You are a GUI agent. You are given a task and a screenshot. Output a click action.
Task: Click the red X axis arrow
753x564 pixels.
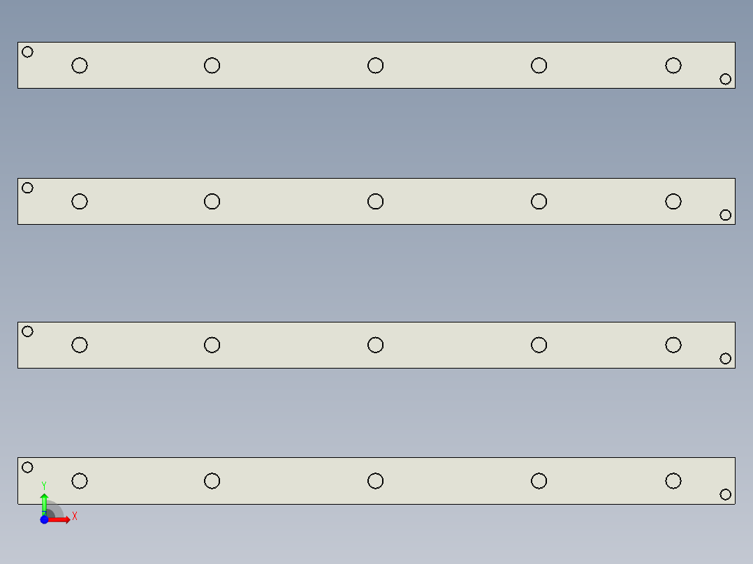point(61,519)
